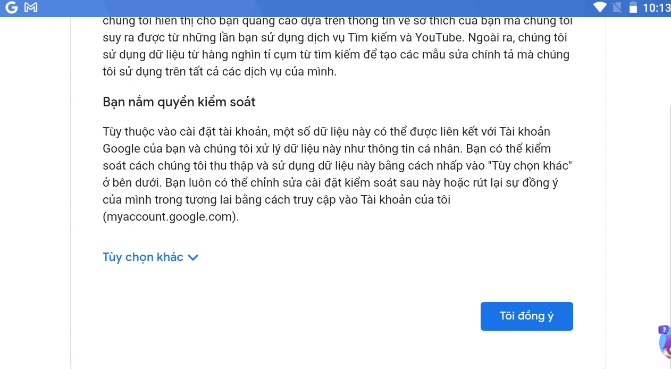The height and width of the screenshot is (369, 671).
Task: Select the heading Bạn nắm quyền kiểm soát
Action: point(179,102)
